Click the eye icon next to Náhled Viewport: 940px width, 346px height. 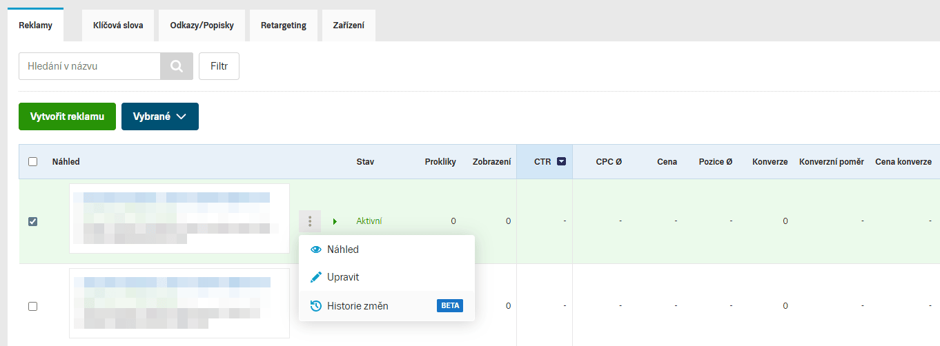[316, 250]
